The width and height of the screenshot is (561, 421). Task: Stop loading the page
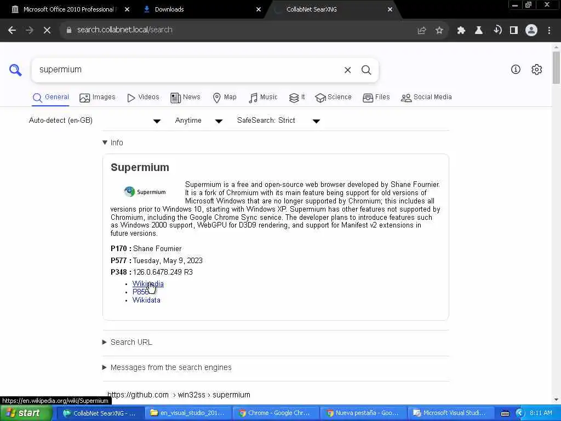pyautogui.click(x=47, y=30)
